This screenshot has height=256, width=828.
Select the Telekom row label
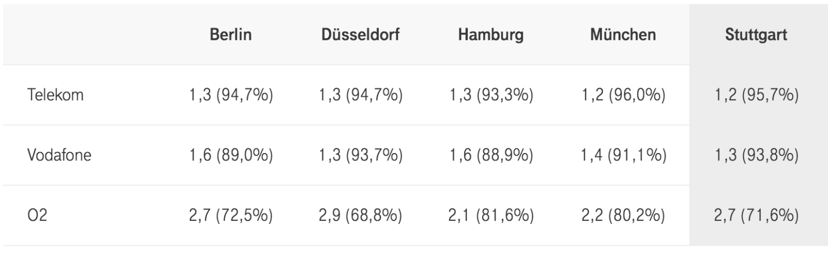pyautogui.click(x=55, y=95)
